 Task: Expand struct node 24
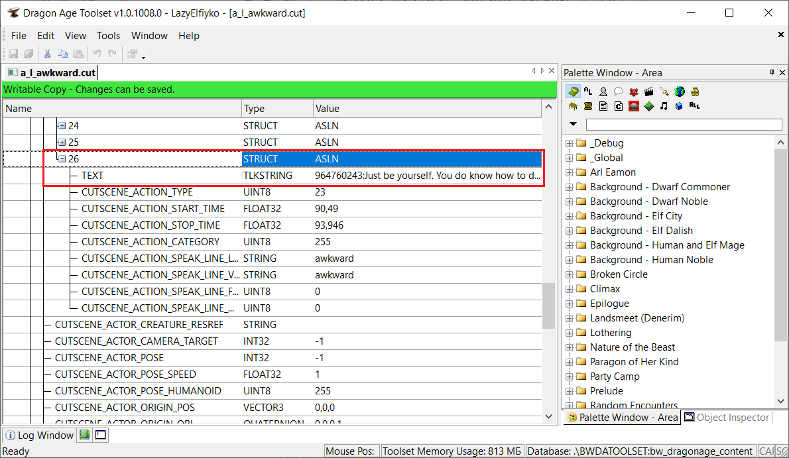coord(62,126)
